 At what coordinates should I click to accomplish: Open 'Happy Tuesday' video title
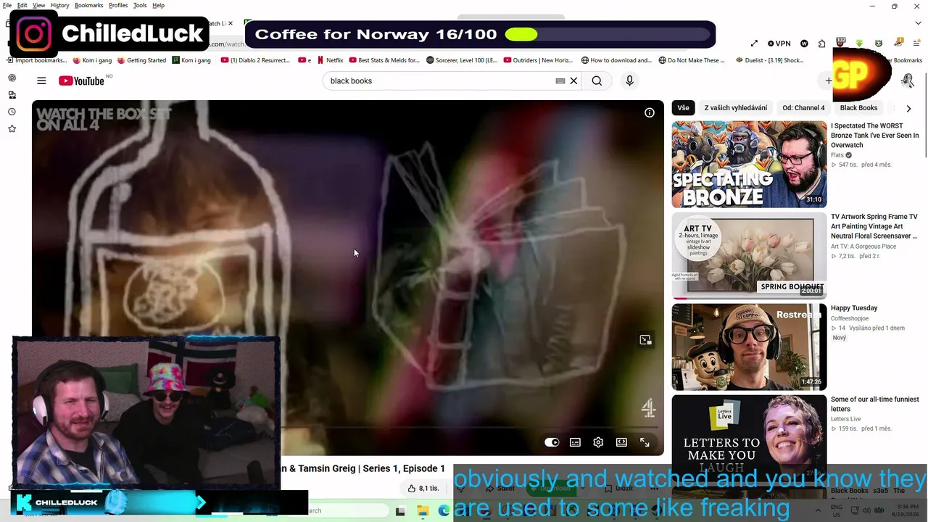pyautogui.click(x=854, y=308)
